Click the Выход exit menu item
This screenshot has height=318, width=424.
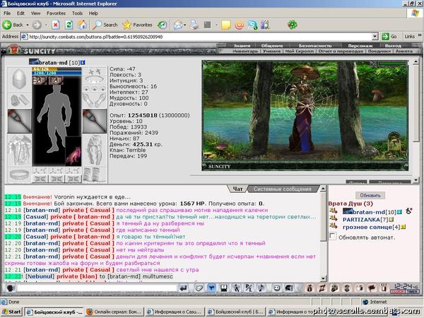(x=393, y=46)
